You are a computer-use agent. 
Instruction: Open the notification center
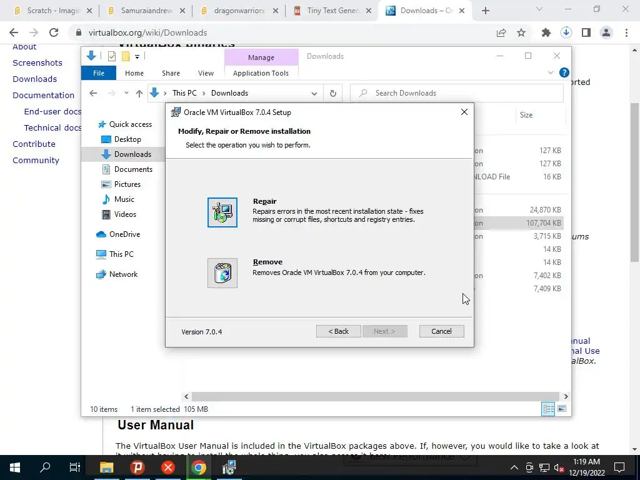point(619,467)
